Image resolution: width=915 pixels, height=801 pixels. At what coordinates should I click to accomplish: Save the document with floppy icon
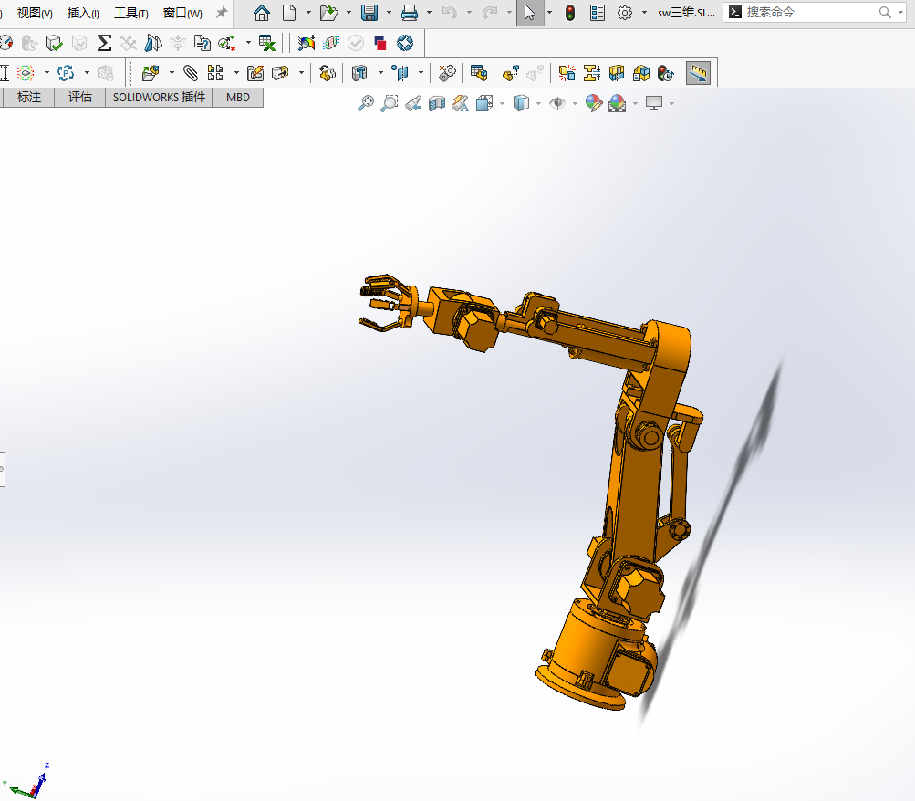coord(369,12)
